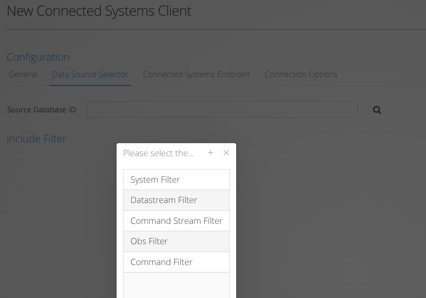Pick Command Stream Filter in the dialog
426x298 pixels.
176,221
